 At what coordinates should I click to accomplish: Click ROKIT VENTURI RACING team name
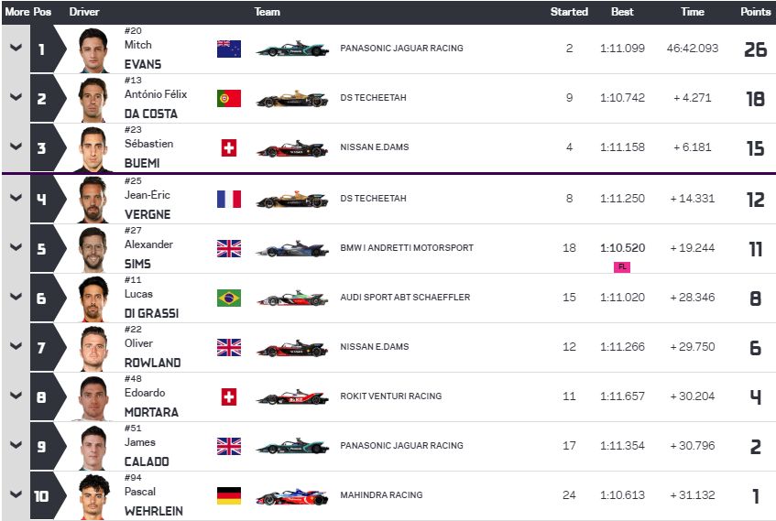click(x=391, y=396)
